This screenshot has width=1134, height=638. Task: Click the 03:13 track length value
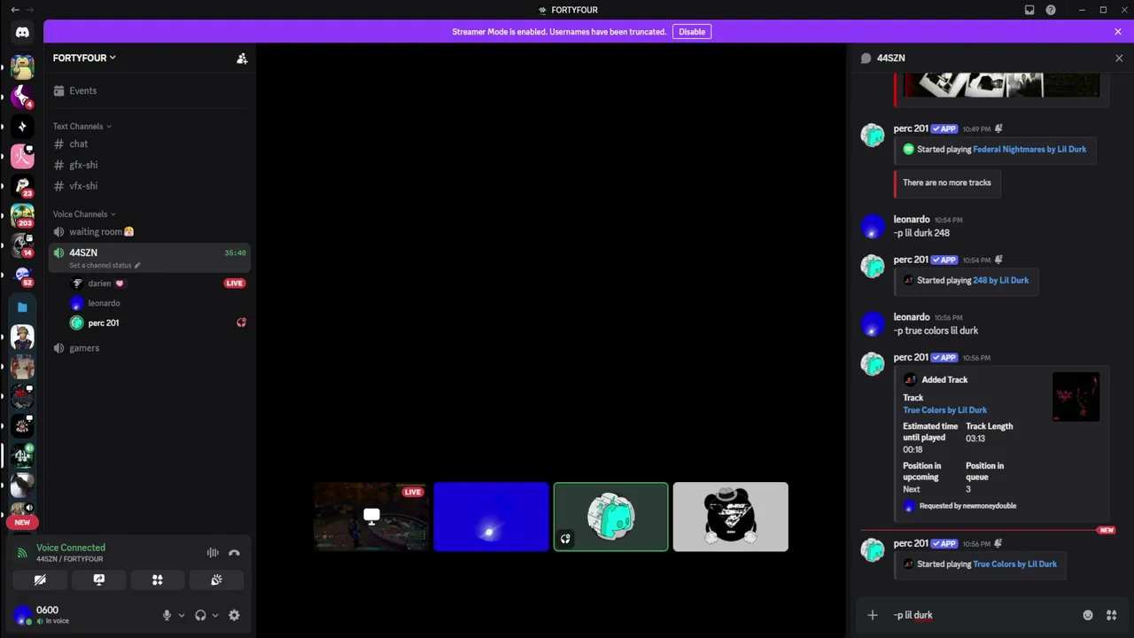pos(975,439)
